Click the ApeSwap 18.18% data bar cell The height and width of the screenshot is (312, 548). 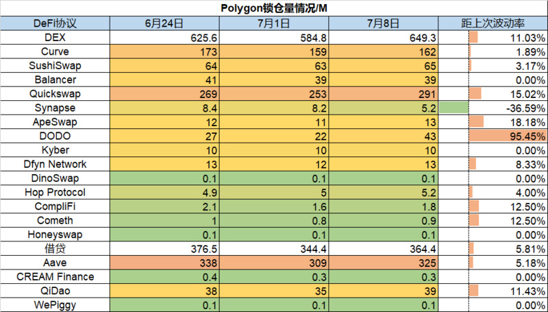[x=508, y=122]
